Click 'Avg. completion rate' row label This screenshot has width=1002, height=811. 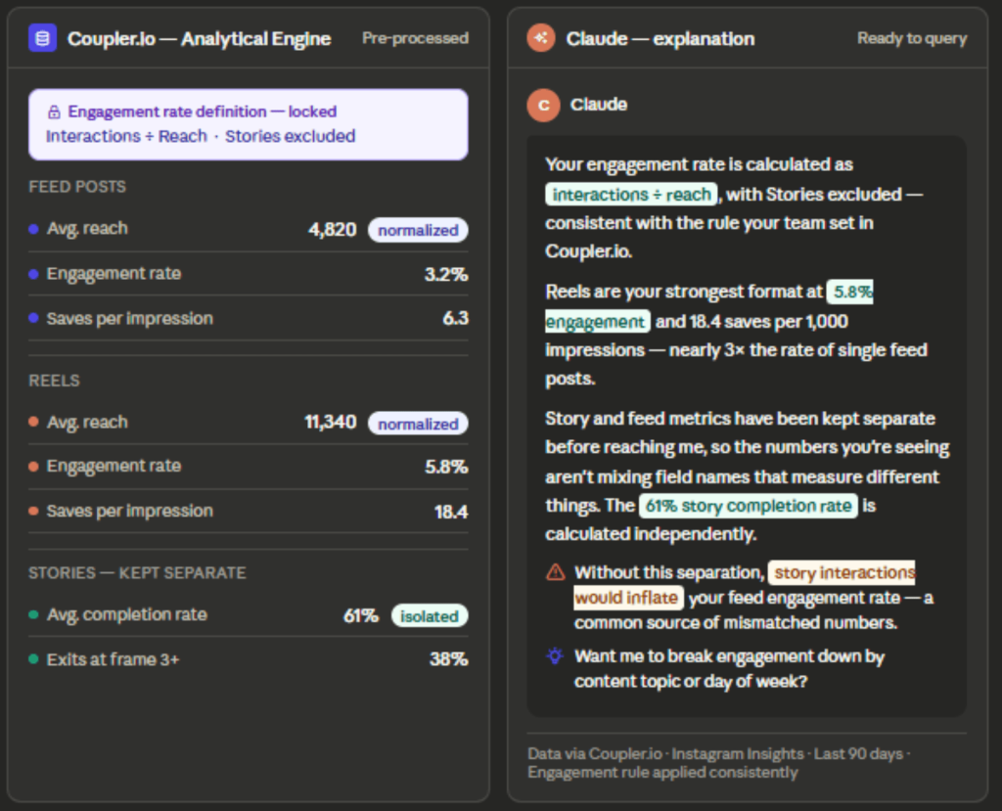click(126, 614)
